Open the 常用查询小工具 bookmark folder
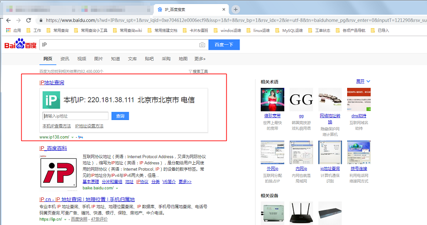This screenshot has width=427, height=225. tap(91, 30)
